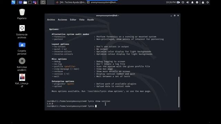
Task: Open the Ayuda menu
Action: tap(90, 20)
